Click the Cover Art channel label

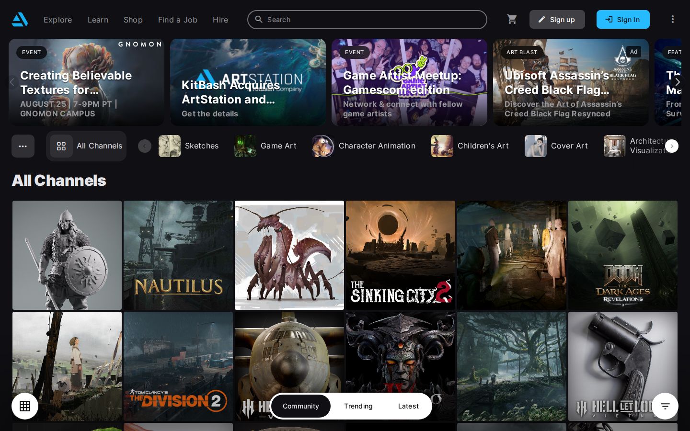[569, 146]
